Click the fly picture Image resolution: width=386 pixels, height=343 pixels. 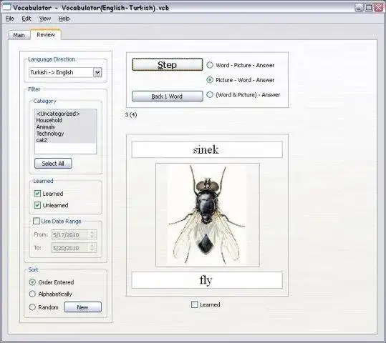(208, 215)
